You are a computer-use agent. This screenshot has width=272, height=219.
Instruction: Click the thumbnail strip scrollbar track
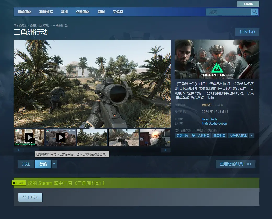(92, 150)
